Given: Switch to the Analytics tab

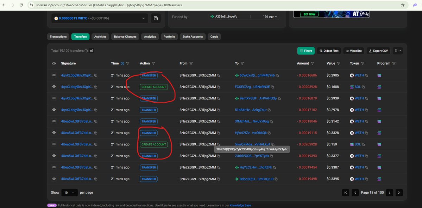Looking at the screenshot, I should click(x=150, y=37).
